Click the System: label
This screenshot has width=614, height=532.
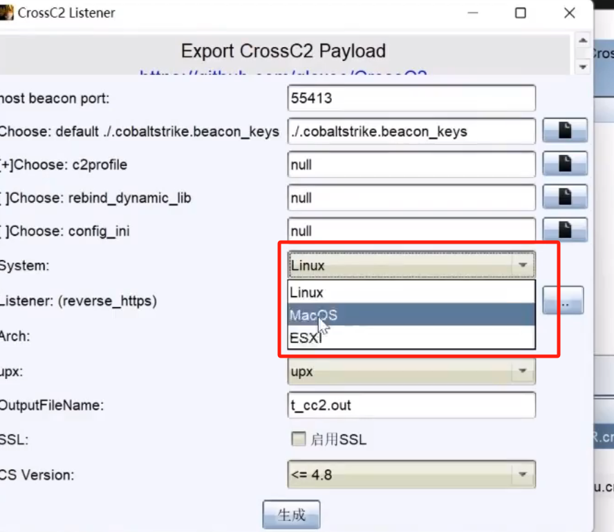(x=24, y=266)
